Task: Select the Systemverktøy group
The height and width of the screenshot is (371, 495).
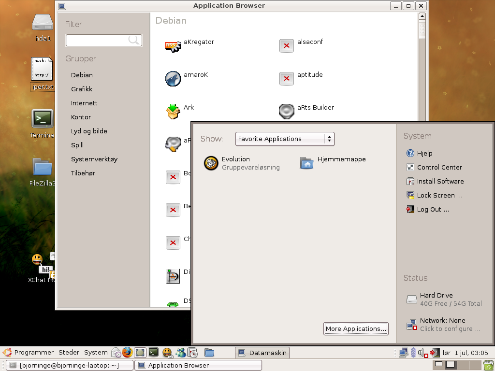Action: [94, 159]
